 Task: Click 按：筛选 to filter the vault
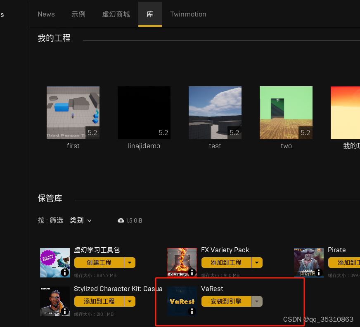[x=50, y=220]
